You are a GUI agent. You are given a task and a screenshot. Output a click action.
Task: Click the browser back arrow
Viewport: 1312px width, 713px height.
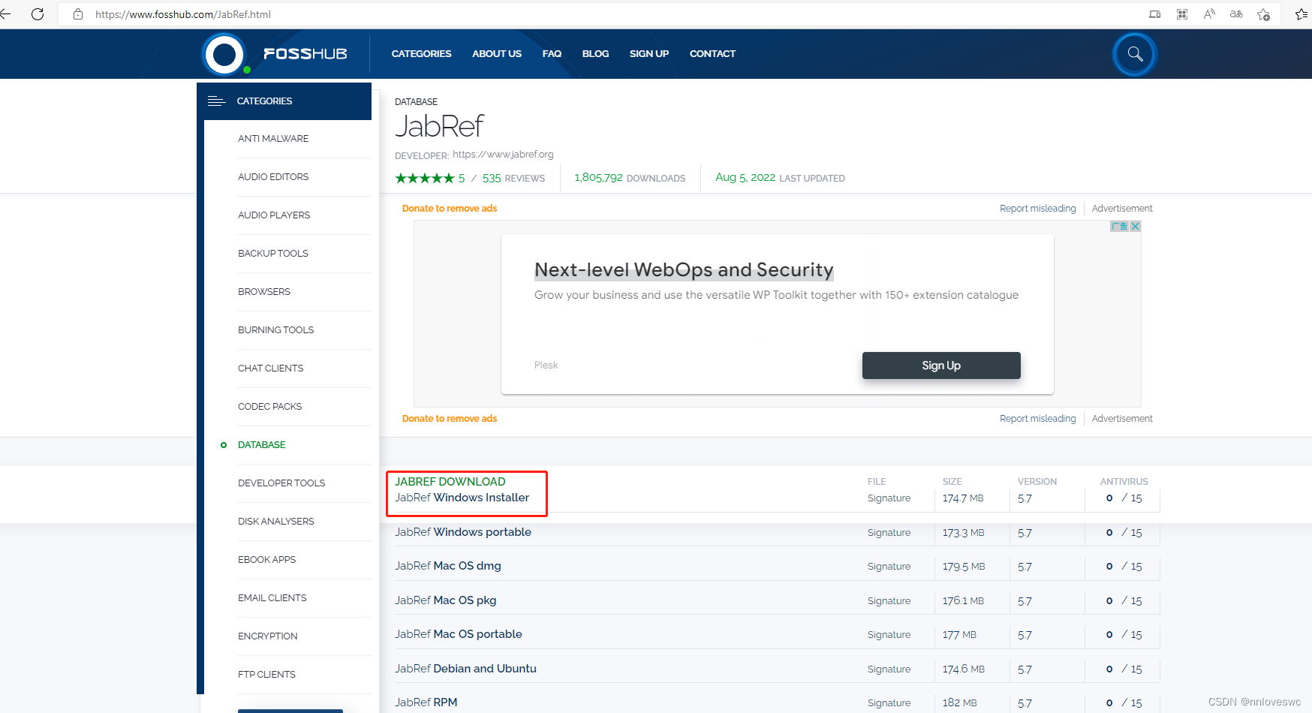5,14
